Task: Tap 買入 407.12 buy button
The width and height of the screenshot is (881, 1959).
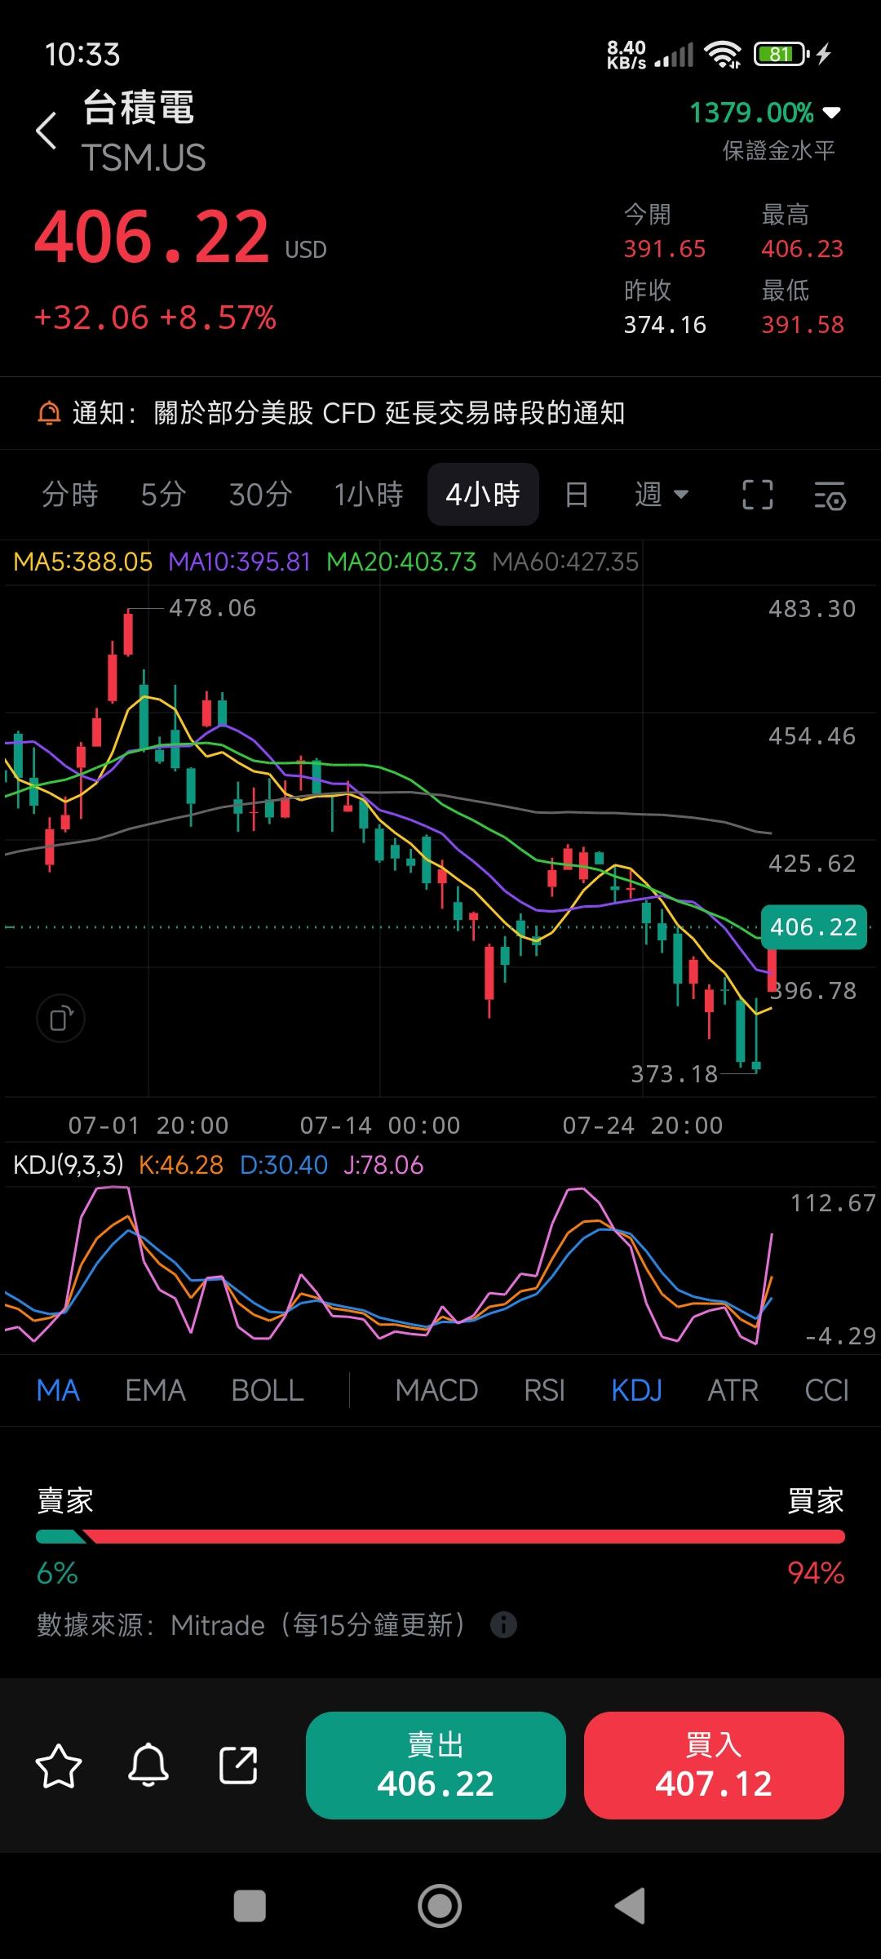Action: click(x=714, y=1766)
